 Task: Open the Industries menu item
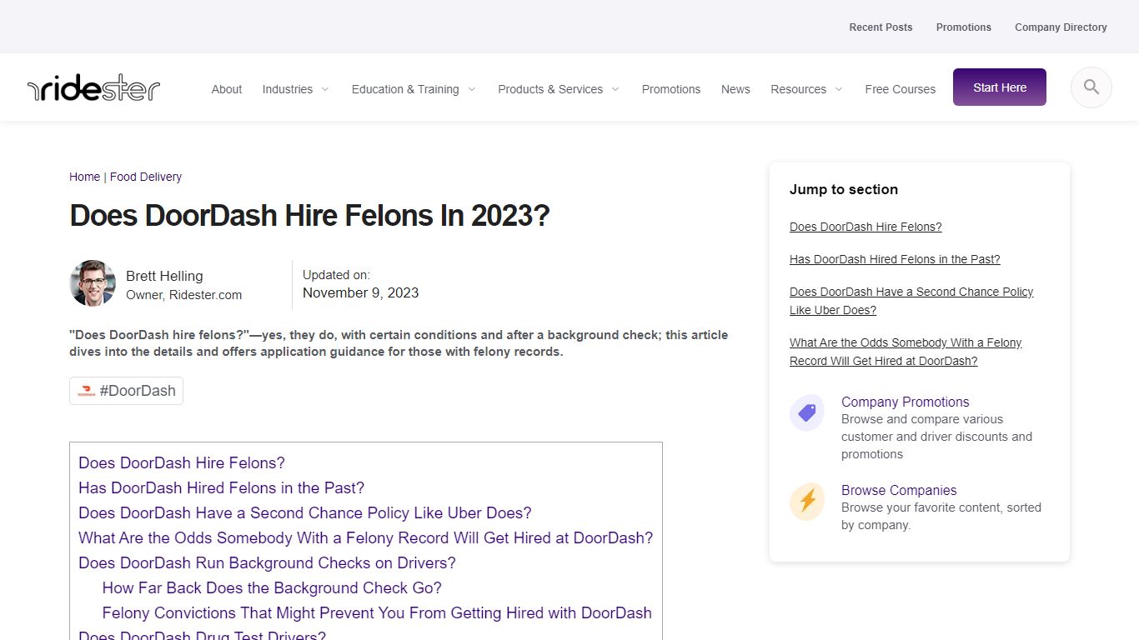click(x=288, y=89)
